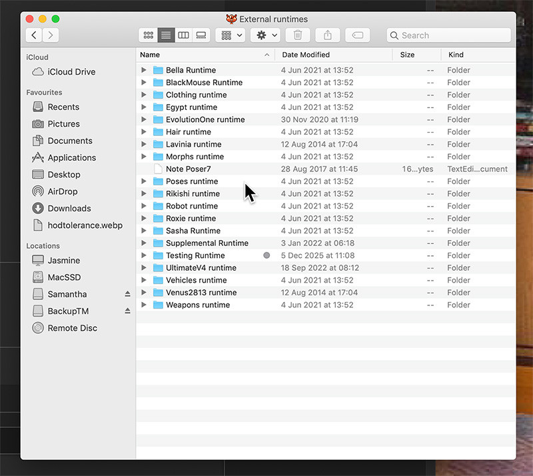Click the Edit Tags toolbar icon
Screen dimensions: 533x476
(358, 35)
